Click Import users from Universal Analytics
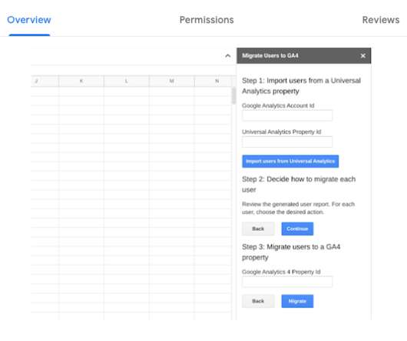The width and height of the screenshot is (407, 341). 290,162
